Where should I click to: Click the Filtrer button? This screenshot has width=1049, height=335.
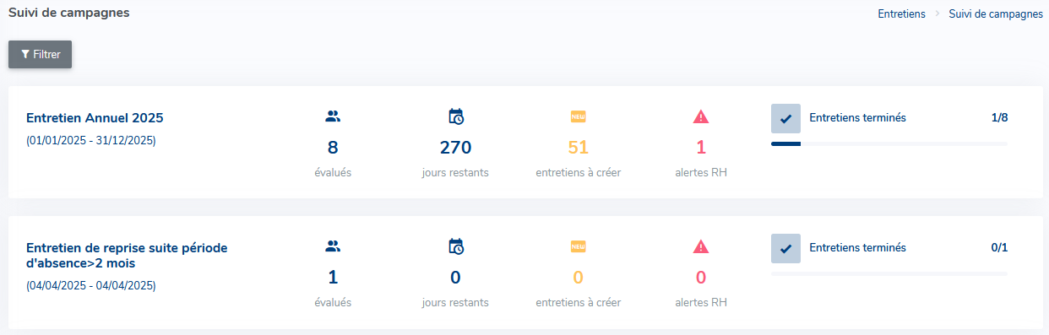point(41,54)
